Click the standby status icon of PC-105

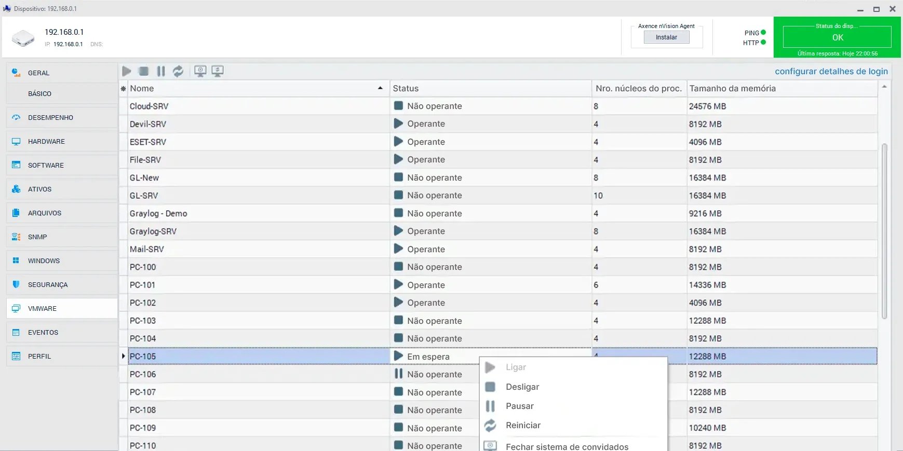pos(398,356)
